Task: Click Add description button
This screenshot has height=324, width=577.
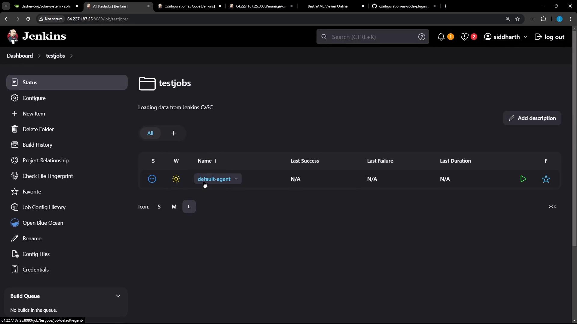Action: coord(532,118)
